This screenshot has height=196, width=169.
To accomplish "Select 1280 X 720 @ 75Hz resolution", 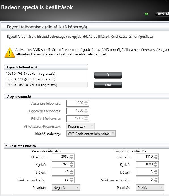I will click(46, 79).
